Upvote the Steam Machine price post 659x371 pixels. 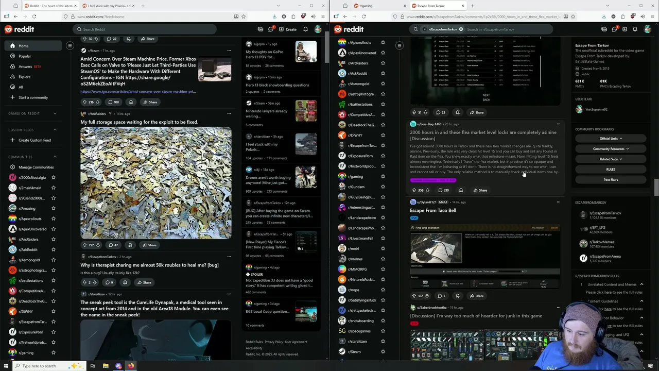click(x=84, y=102)
